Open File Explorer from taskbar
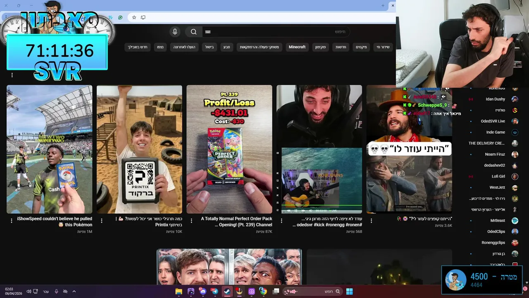This screenshot has height=298, width=529. (x=179, y=291)
